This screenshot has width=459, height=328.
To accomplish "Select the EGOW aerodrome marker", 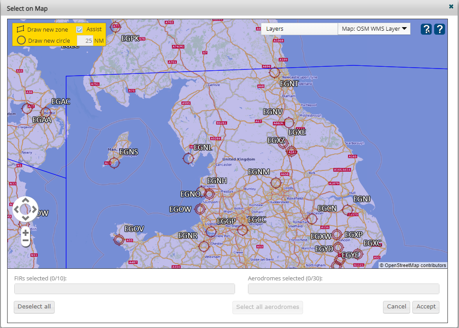I will pyautogui.click(x=200, y=209).
